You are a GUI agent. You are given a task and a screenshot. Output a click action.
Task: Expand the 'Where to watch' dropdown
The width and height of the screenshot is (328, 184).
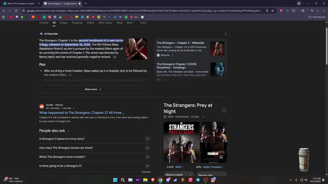click(179, 175)
